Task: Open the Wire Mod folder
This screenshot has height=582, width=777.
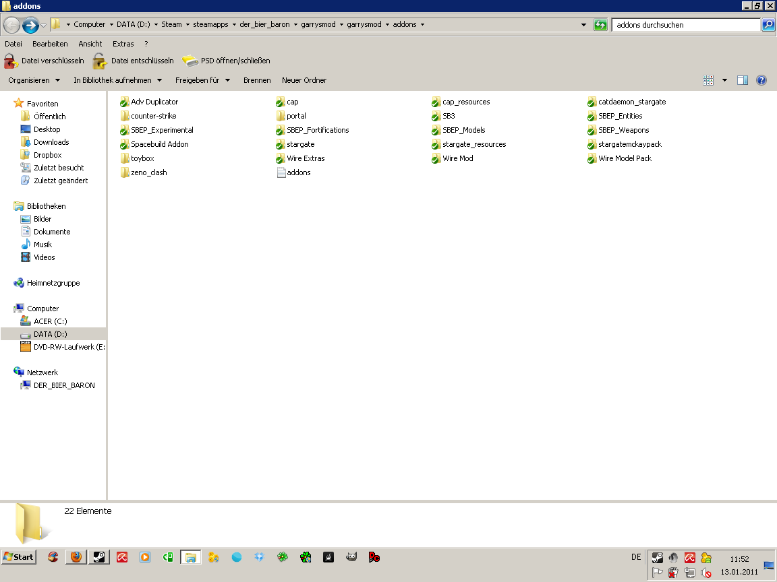Action: (x=457, y=159)
